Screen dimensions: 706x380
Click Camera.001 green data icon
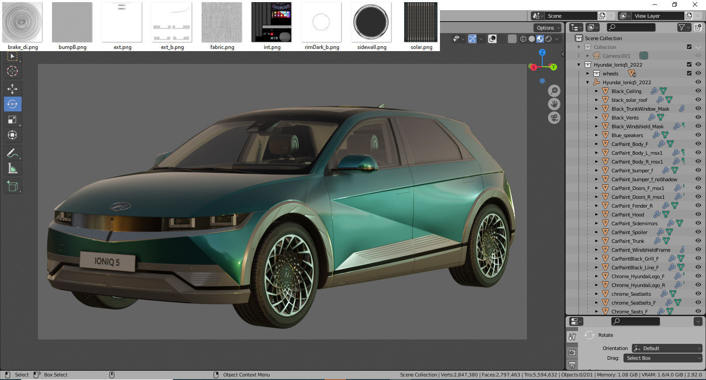pyautogui.click(x=644, y=56)
